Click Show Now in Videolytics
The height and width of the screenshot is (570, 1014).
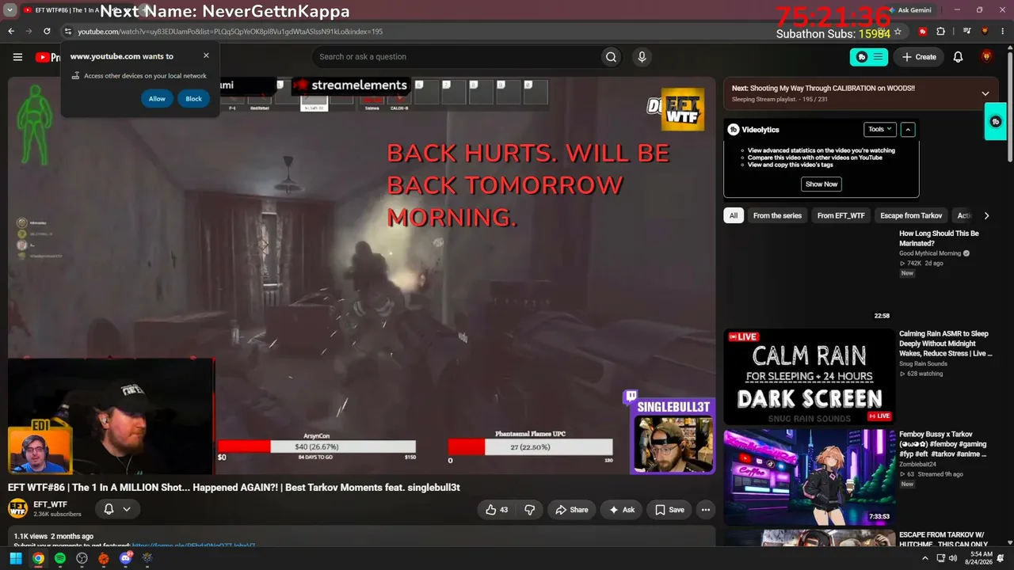(821, 184)
